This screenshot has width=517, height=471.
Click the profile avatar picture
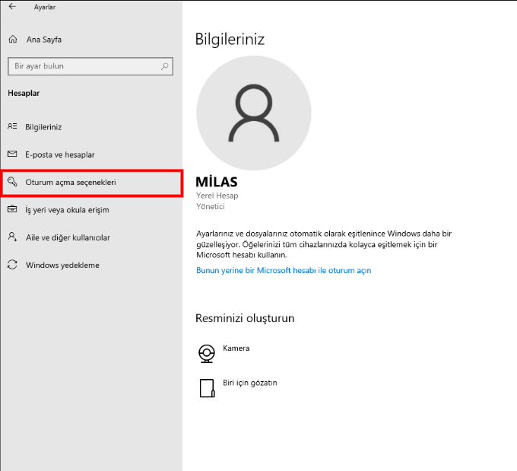pos(253,113)
